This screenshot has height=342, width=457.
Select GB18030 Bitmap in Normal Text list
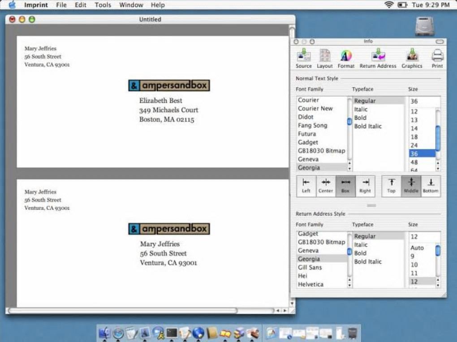point(322,151)
